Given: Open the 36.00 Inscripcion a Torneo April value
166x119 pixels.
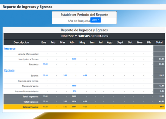Looking at the screenshot, I should (74, 59).
